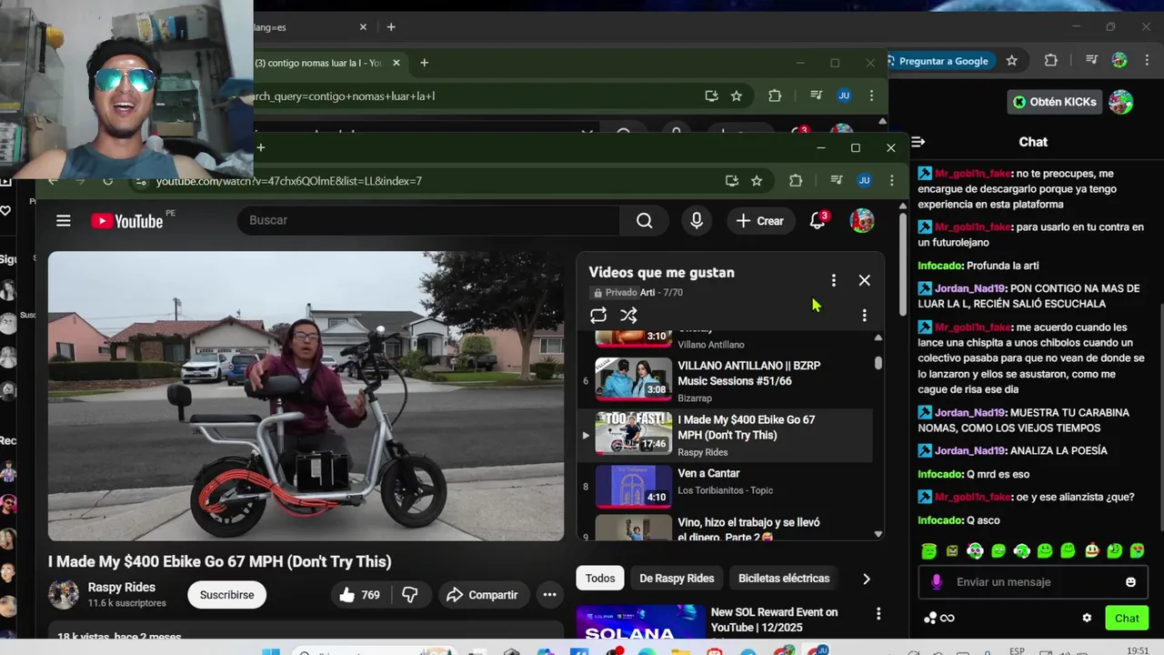Subscribe to Raspy Rides with 'Suscribirse'
The height and width of the screenshot is (655, 1164).
226,595
